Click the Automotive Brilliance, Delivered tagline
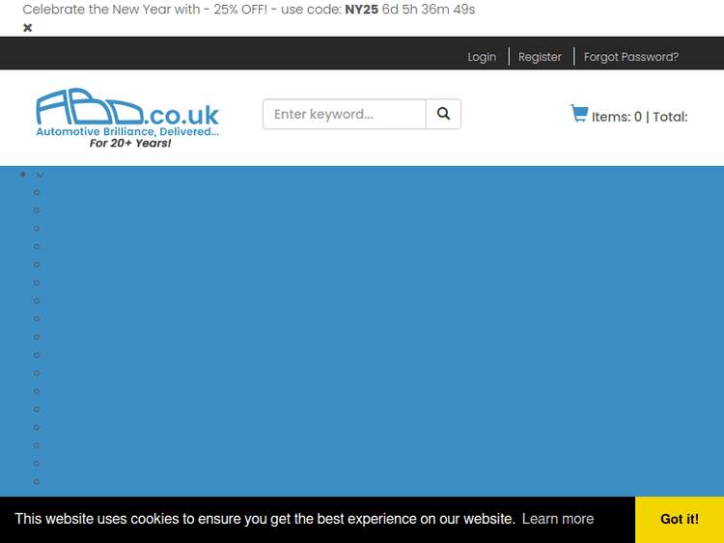Image resolution: width=724 pixels, height=543 pixels. point(127,131)
